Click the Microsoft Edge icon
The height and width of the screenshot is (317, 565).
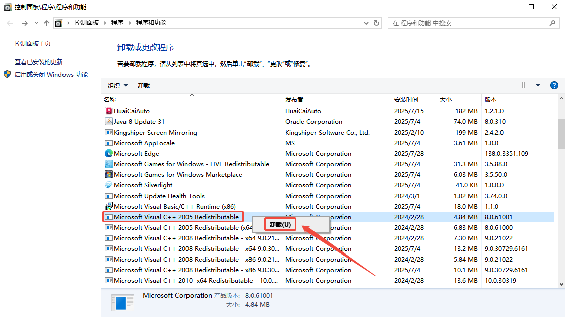click(x=108, y=153)
